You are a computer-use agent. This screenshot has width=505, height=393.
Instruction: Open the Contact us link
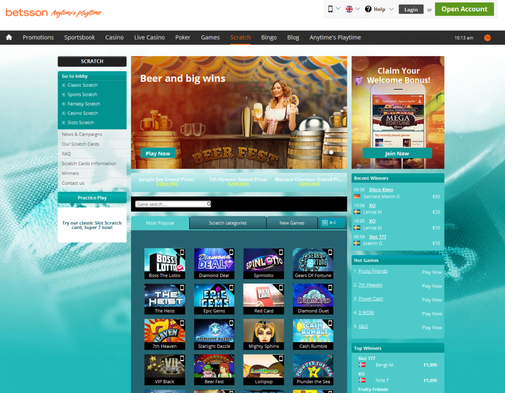73,183
